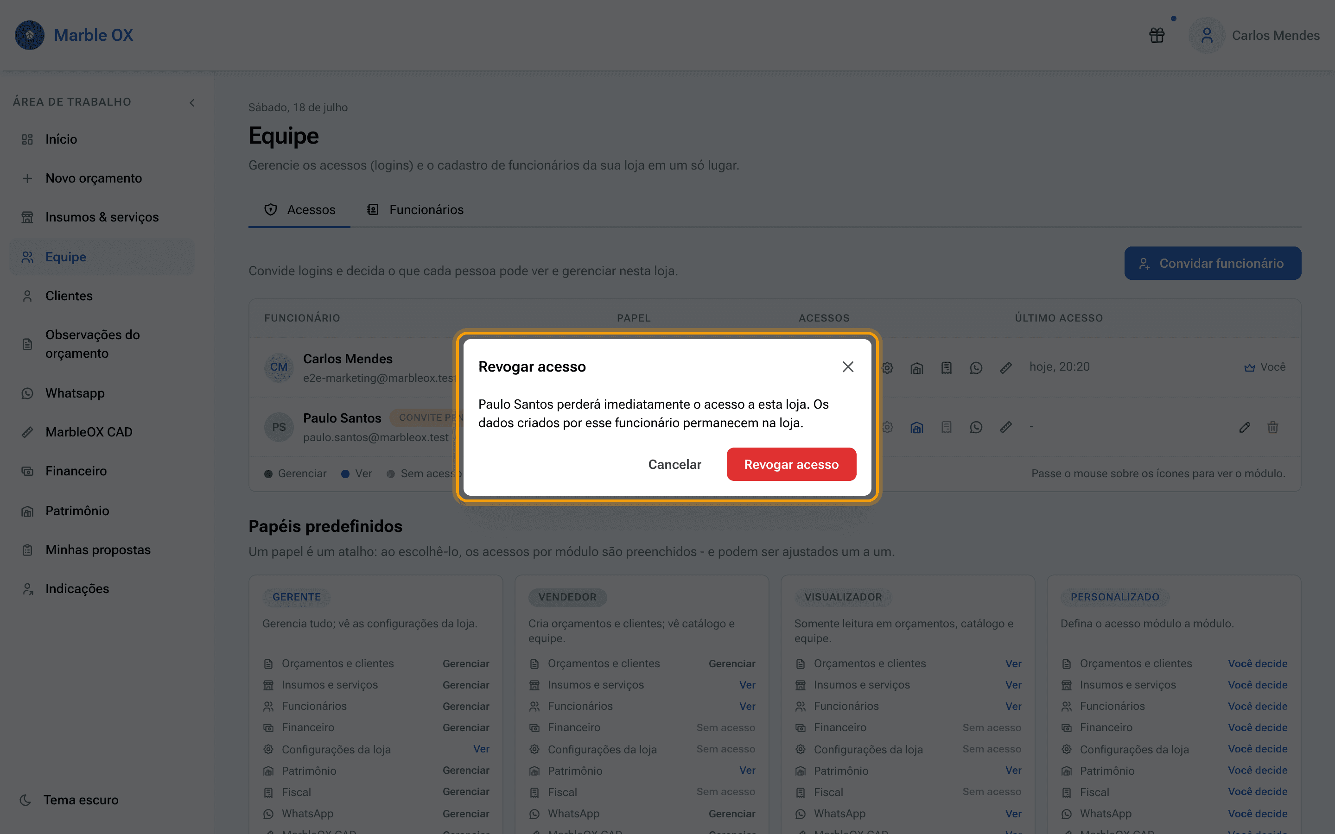Image resolution: width=1335 pixels, height=834 pixels.
Task: Close the Revogar acesso dialog with X
Action: pyautogui.click(x=848, y=367)
